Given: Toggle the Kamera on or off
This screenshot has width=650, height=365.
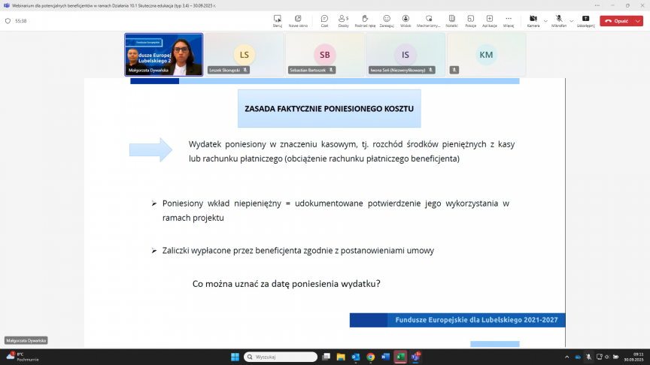Looking at the screenshot, I should [533, 20].
